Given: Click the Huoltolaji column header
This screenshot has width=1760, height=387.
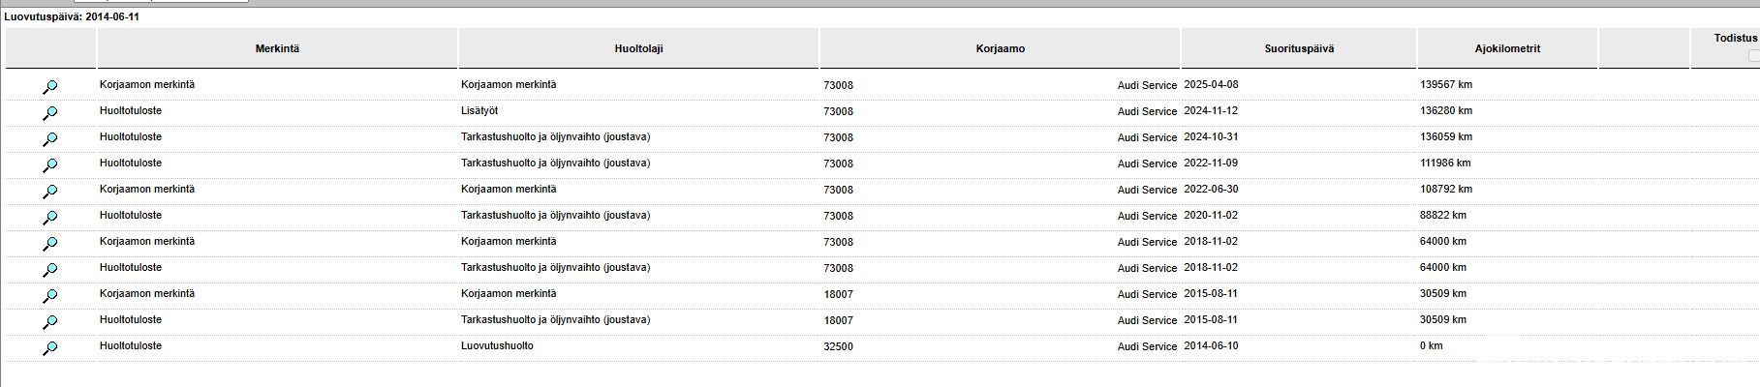Looking at the screenshot, I should [638, 48].
